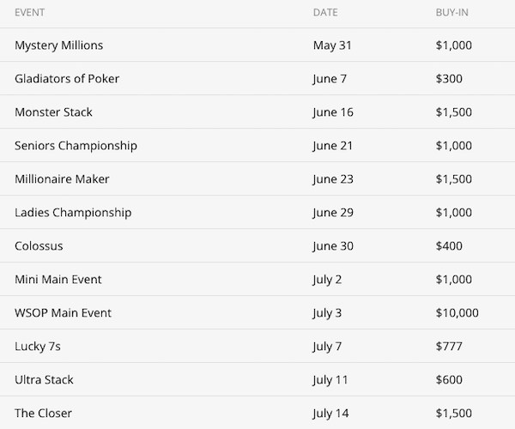Click the May 31 date cell
Viewport: 515px width, 429px height.
(332, 45)
